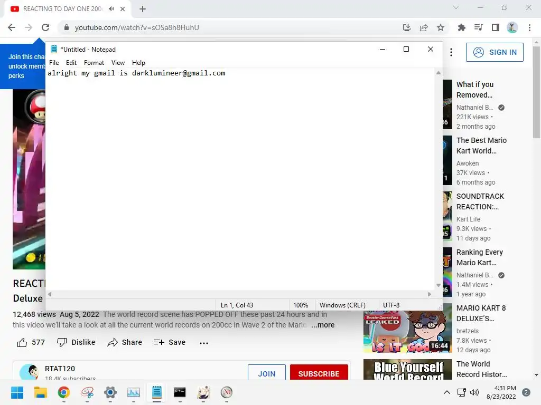The image size is (541, 405).
Task: Open Chrome extensions puzzle icon
Action: point(461,27)
